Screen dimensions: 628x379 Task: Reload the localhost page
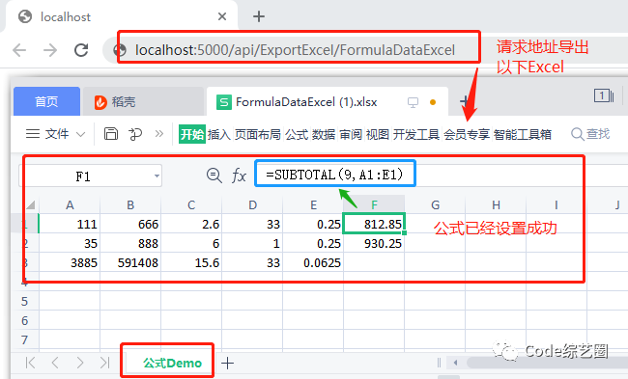coord(81,50)
